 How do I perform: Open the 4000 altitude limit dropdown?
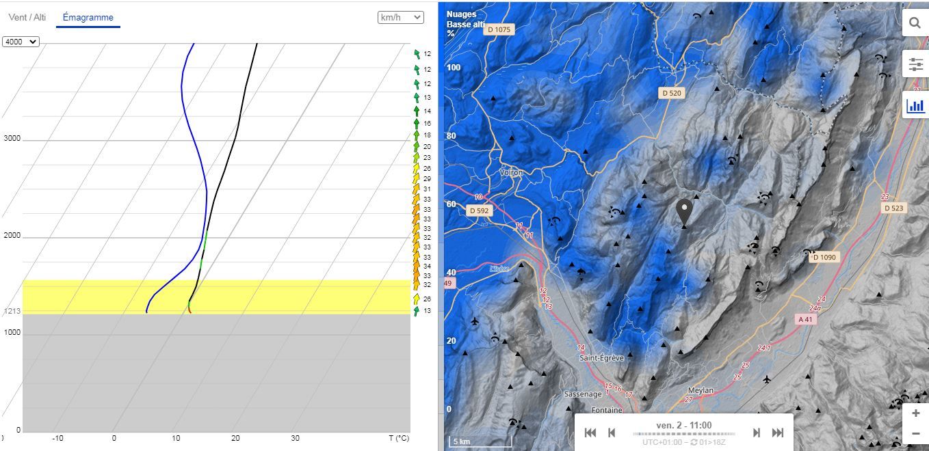[21, 42]
